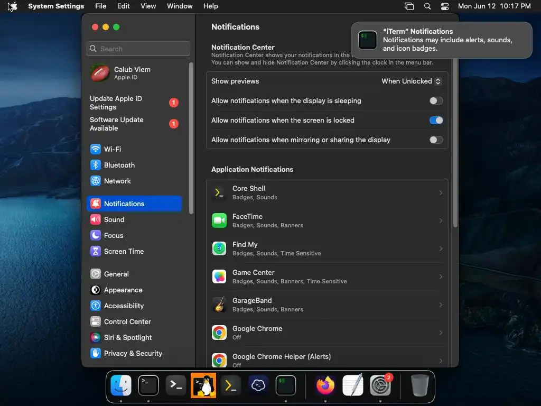541x406 pixels.
Task: Select the Sound speaker icon
Action: 96,219
